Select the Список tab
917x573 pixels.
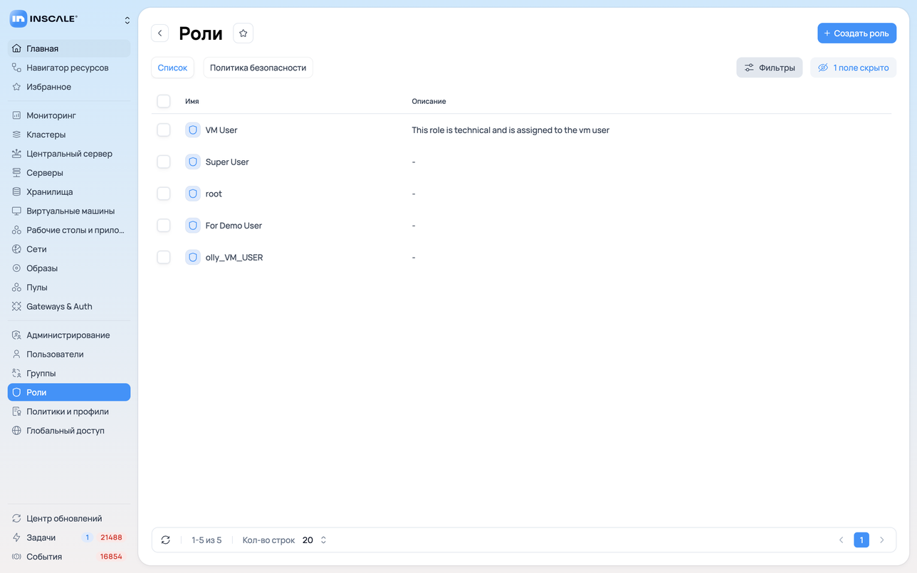pyautogui.click(x=172, y=68)
